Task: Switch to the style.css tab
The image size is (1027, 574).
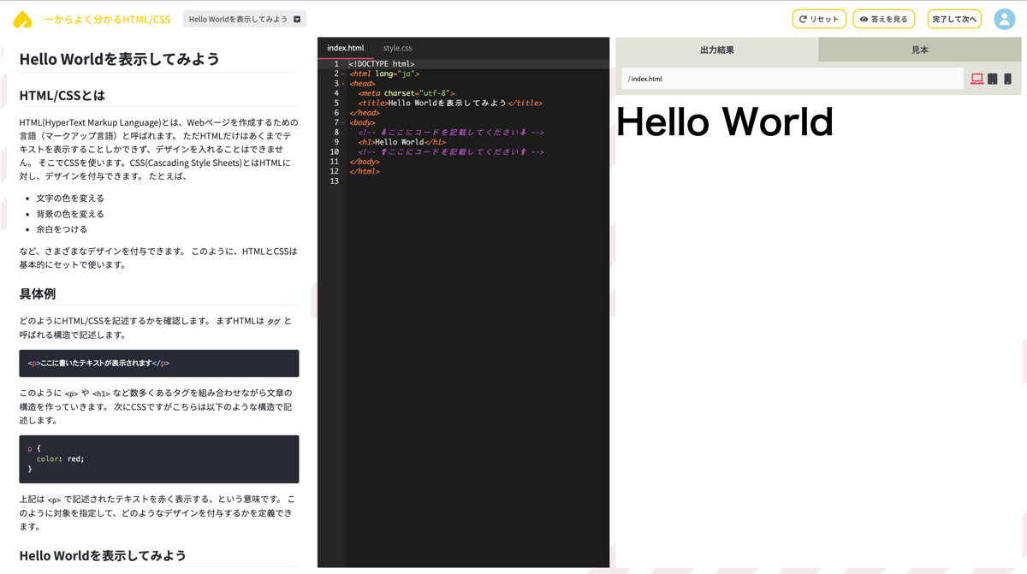Action: (x=397, y=48)
